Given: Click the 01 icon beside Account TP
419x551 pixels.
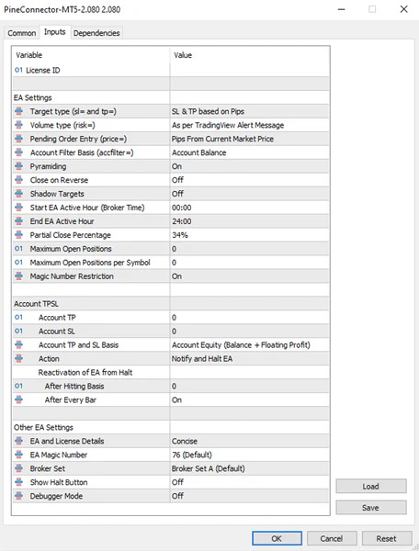Looking at the screenshot, I should click(18, 318).
